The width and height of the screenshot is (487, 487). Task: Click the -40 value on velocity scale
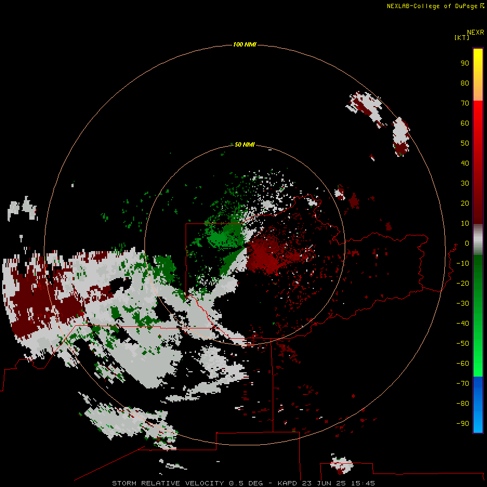tap(463, 324)
